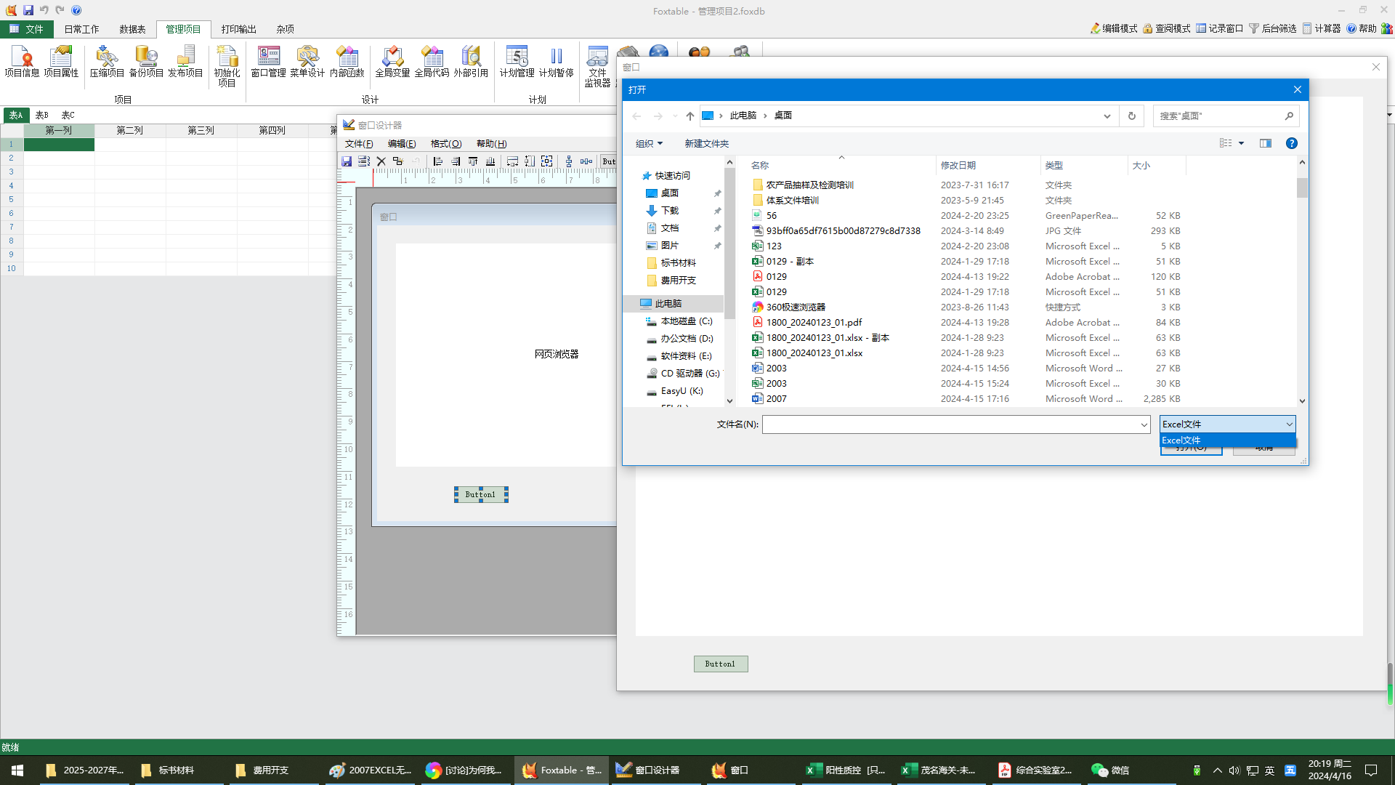Click 编辑模式 in the top right bar
1395x785 pixels.
click(x=1114, y=28)
